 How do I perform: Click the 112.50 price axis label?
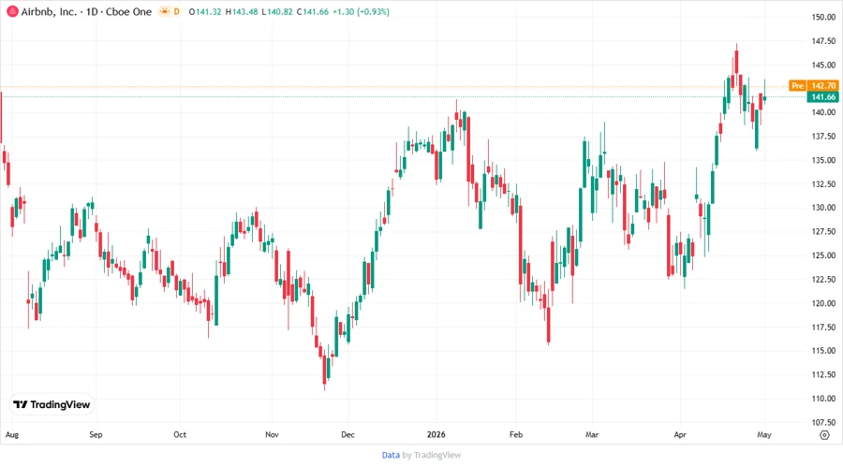[x=823, y=374]
